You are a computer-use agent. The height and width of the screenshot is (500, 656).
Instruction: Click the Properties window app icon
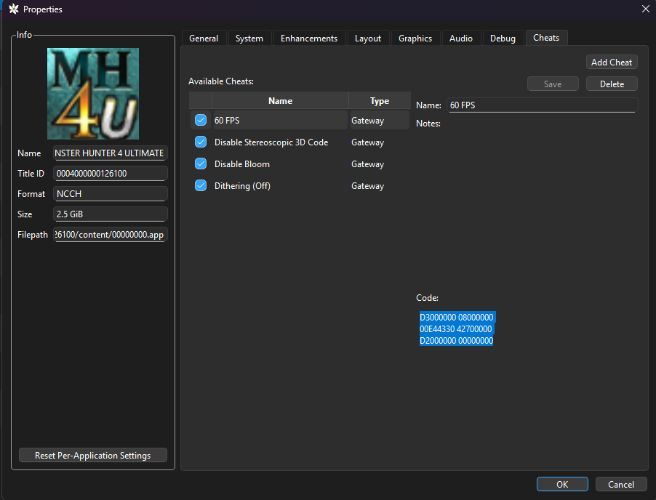pyautogui.click(x=12, y=9)
